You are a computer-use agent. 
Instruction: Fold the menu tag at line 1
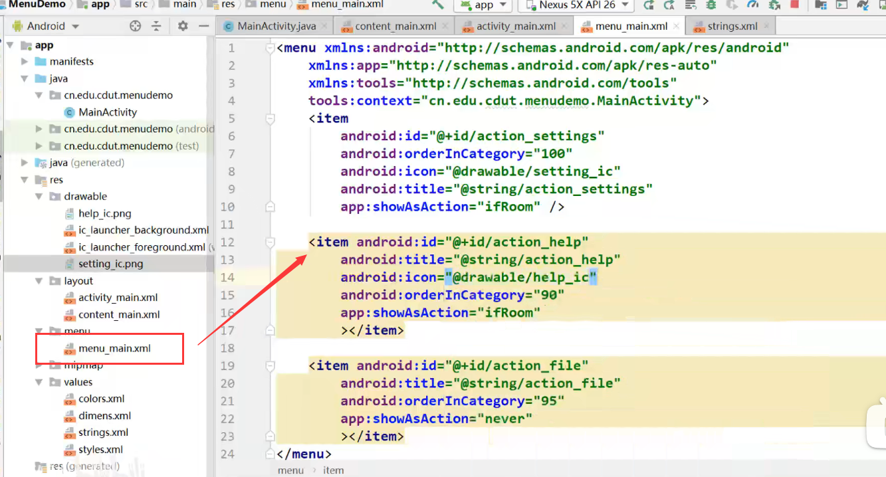point(270,48)
